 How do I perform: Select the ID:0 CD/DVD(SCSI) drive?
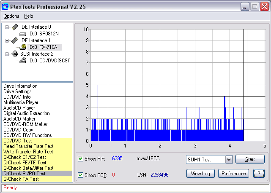[x=49, y=61]
